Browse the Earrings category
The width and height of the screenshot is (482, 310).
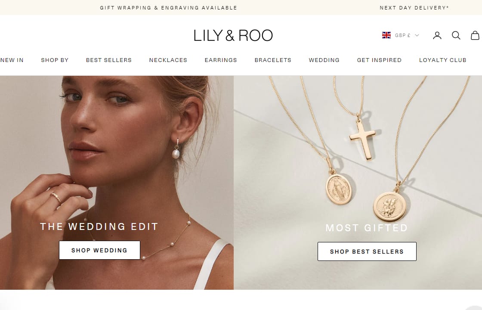click(221, 60)
